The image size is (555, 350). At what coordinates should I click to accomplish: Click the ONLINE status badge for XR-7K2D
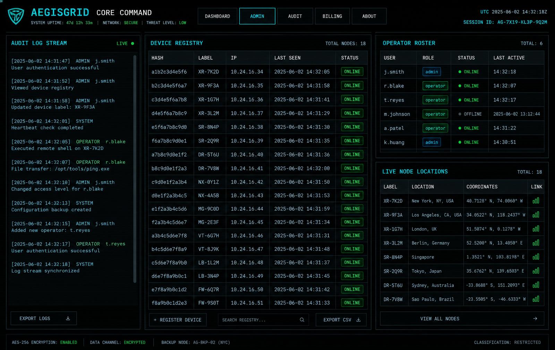click(352, 72)
